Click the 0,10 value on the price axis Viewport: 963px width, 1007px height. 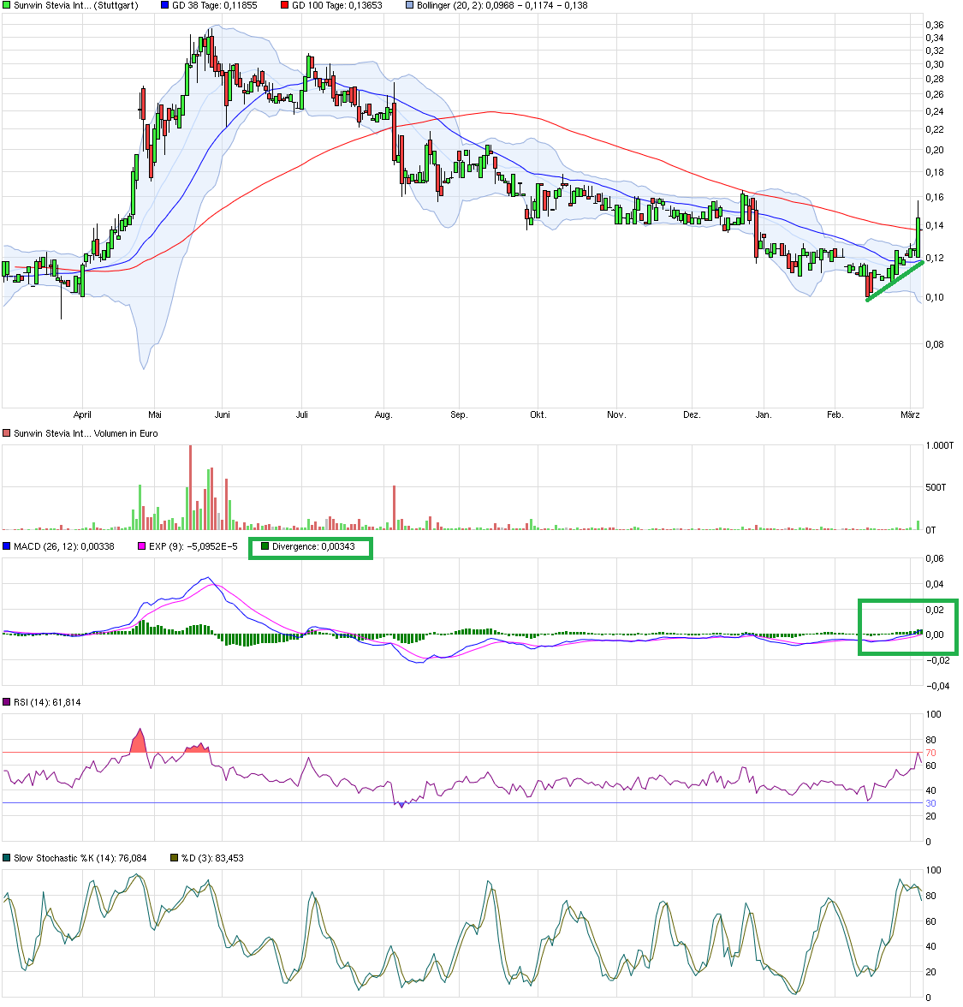click(935, 297)
